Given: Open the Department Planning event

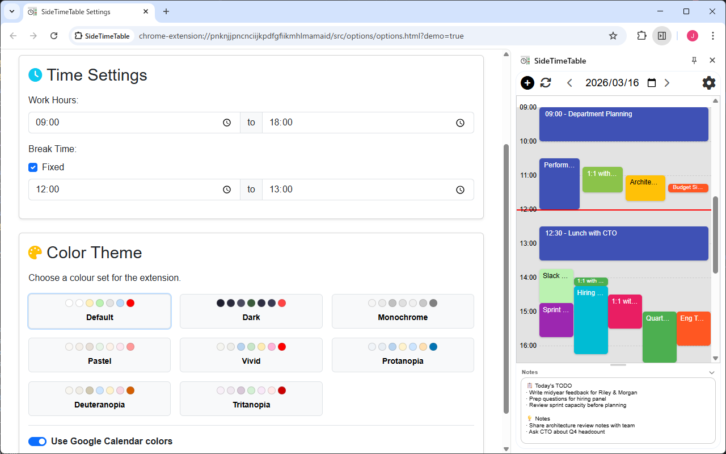Looking at the screenshot, I should point(624,124).
